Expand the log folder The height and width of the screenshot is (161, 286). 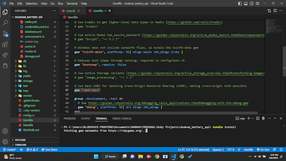25,71
